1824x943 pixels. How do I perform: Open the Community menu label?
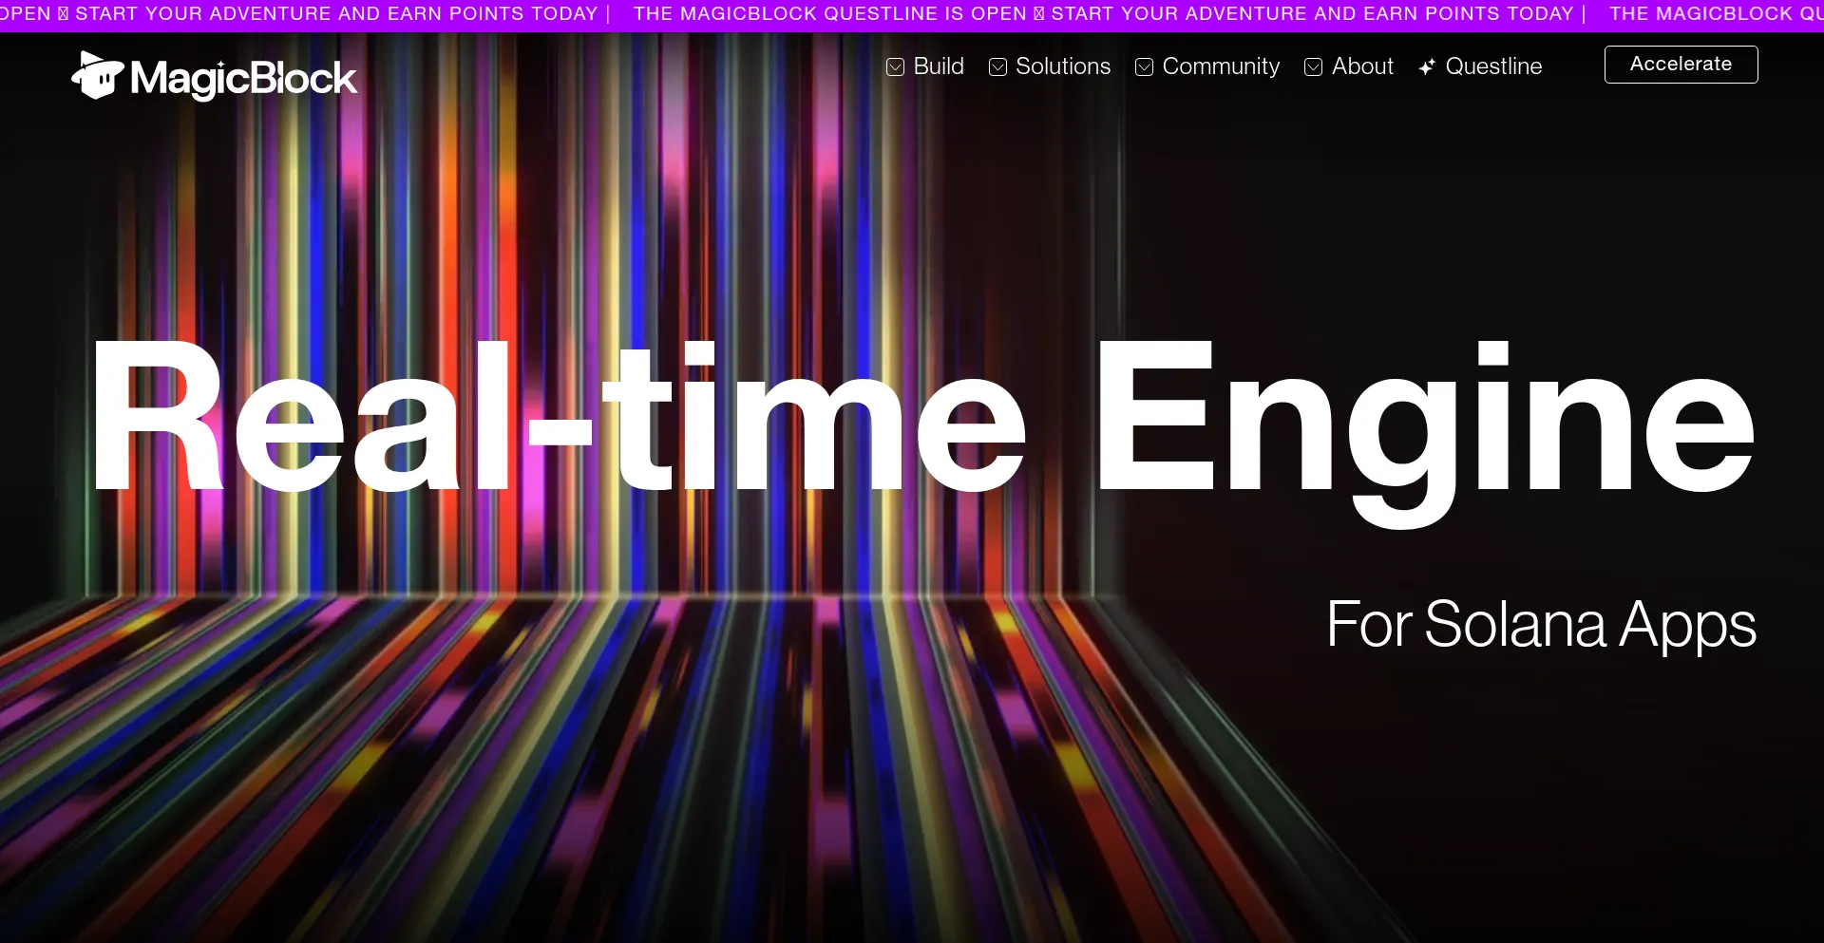pos(1221,66)
